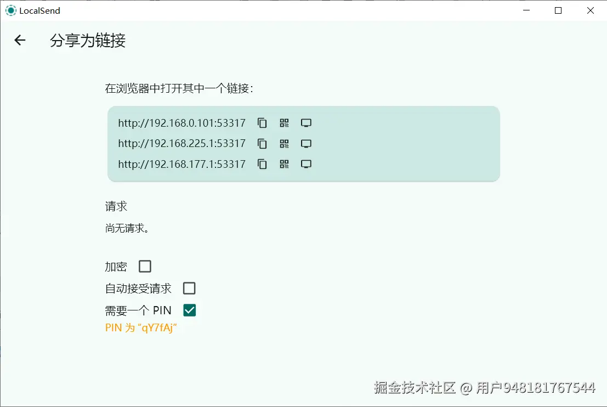Maximize the LocalSend window
Viewport: 607px width, 407px height.
(x=558, y=10)
